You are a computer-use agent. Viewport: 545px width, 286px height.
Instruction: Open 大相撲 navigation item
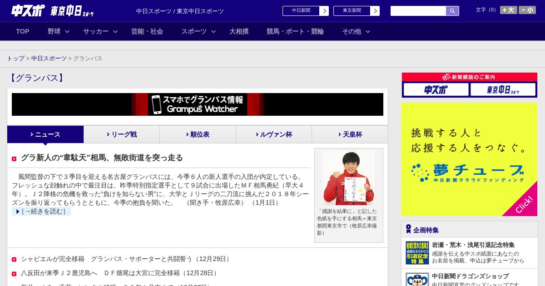tap(239, 31)
